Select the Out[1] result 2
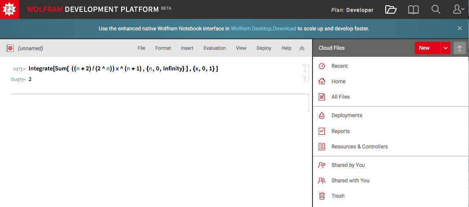 tap(30, 79)
